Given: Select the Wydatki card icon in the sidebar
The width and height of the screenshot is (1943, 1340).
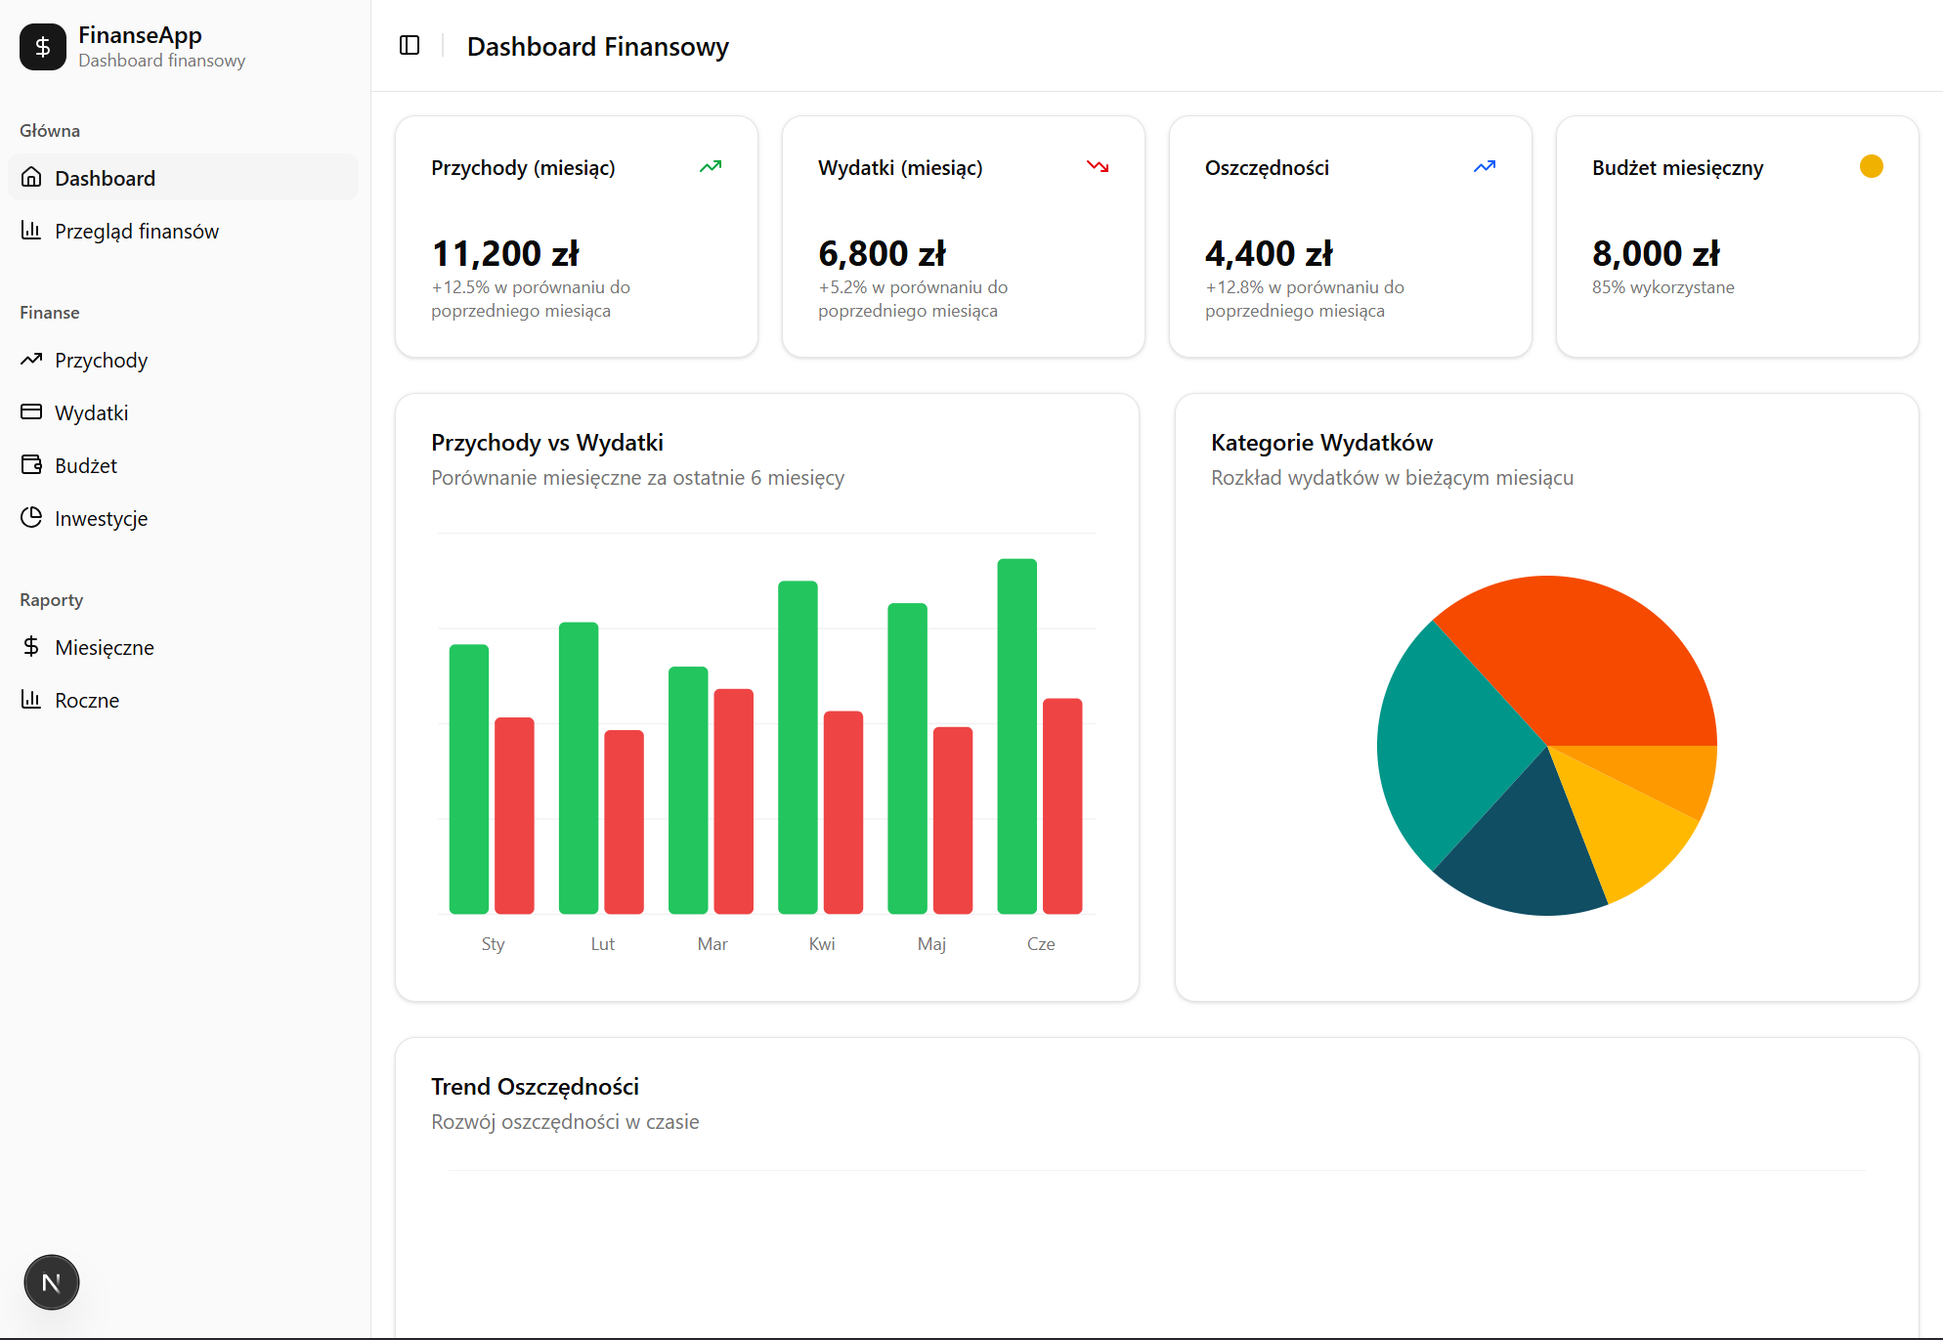Looking at the screenshot, I should [x=32, y=411].
